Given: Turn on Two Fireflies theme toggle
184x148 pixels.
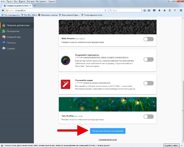Looking at the screenshot, I should [x=149, y=117].
